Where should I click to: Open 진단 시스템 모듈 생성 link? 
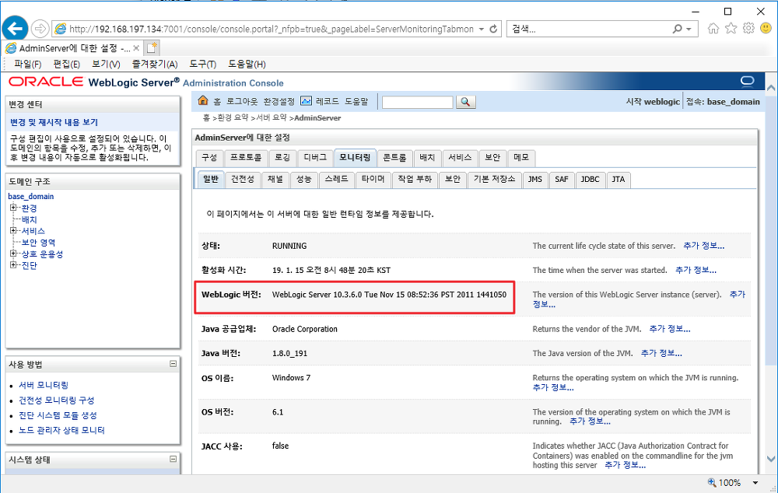pos(58,415)
